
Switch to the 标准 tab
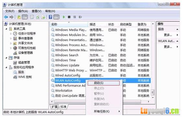(x=63, y=107)
